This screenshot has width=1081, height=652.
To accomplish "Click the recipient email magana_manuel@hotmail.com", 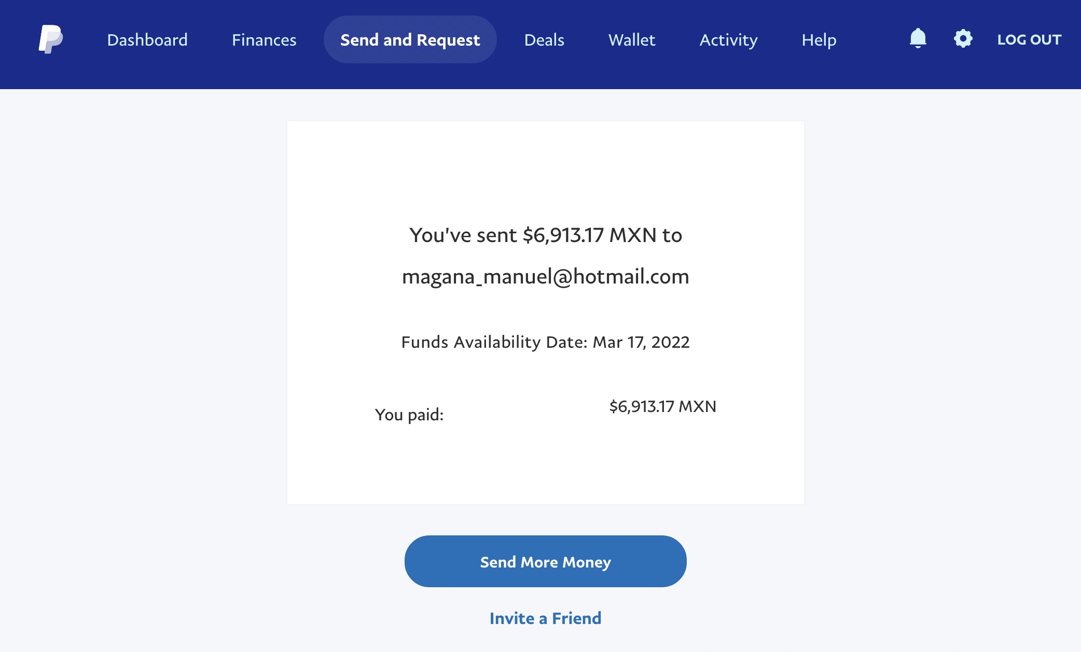I will coord(545,277).
